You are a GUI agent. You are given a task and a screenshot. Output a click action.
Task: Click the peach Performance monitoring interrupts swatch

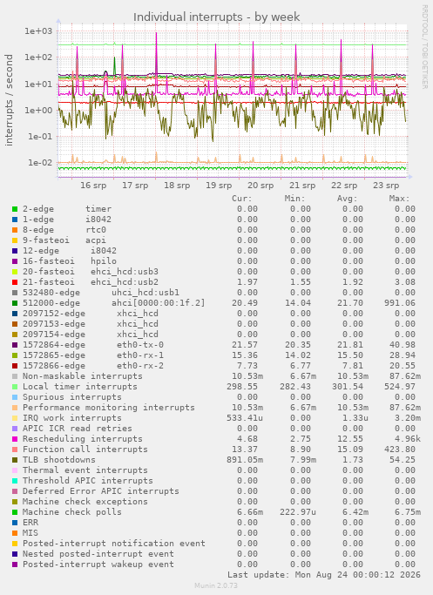(15, 408)
